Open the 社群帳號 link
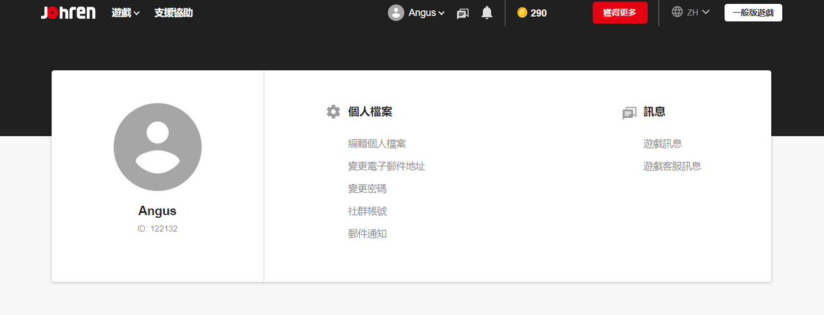The width and height of the screenshot is (824, 315). [368, 212]
